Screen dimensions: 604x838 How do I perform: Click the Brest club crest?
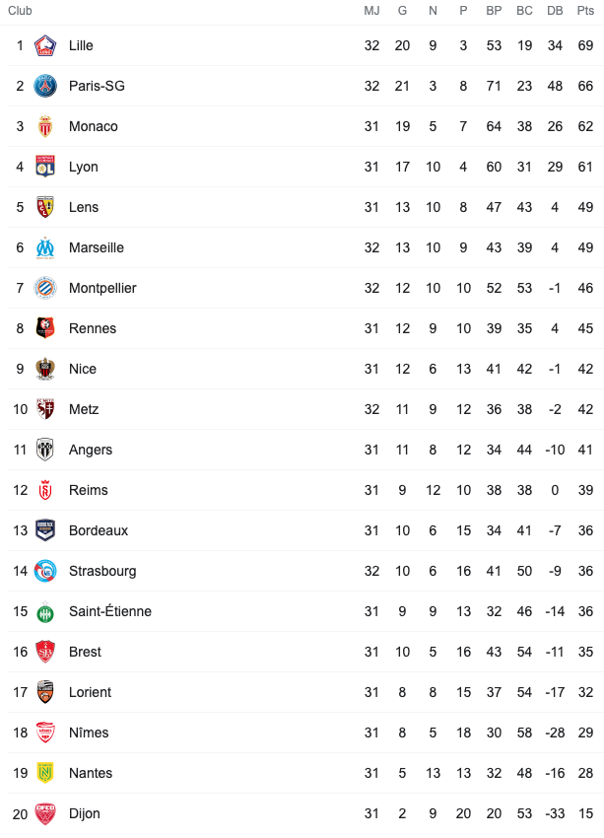45,652
